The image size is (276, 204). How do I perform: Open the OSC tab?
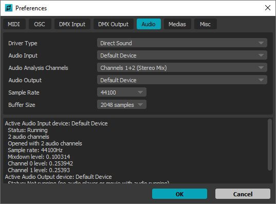coord(40,24)
